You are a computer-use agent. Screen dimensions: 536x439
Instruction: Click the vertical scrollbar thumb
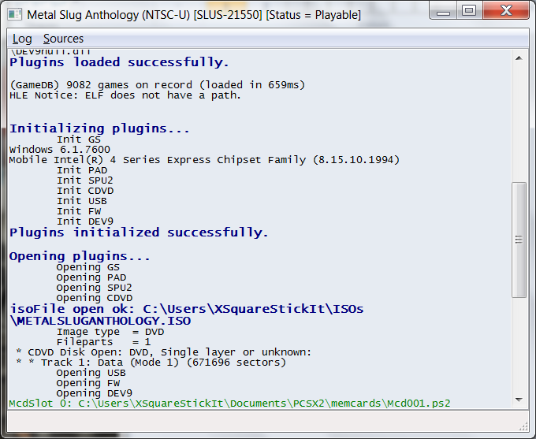tap(519, 240)
